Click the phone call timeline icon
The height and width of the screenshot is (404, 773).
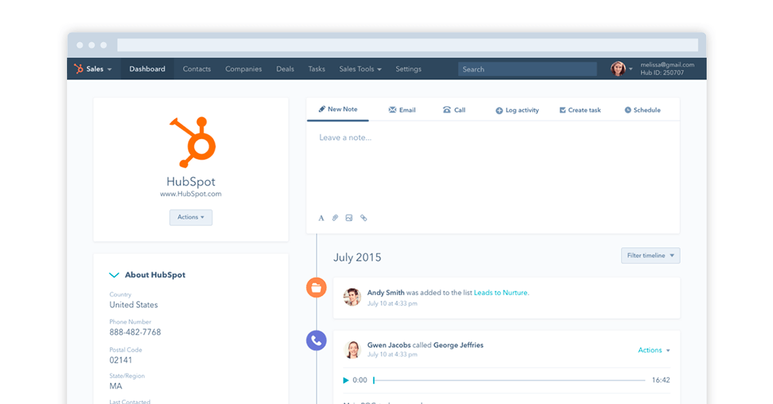tap(316, 340)
